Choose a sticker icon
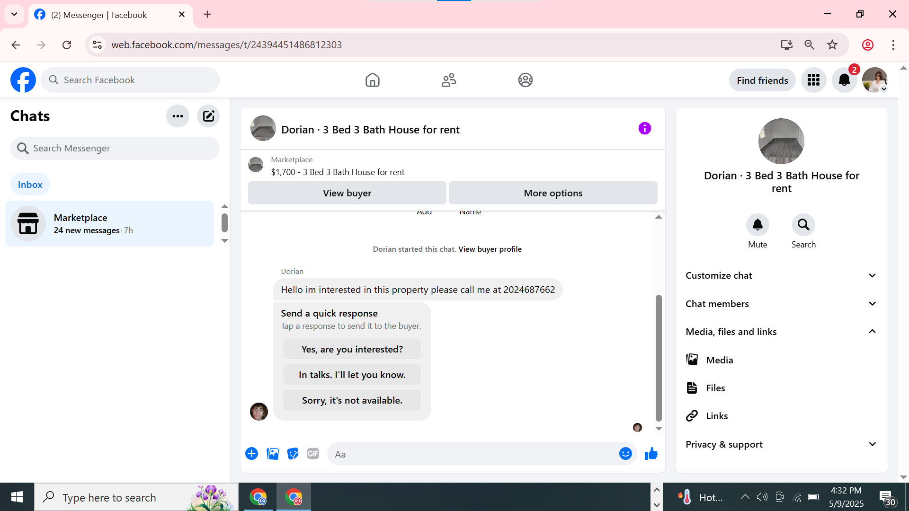The image size is (909, 511). [293, 454]
